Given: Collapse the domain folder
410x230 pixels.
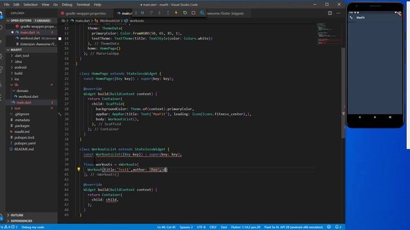Looking at the screenshot, I should click(x=22, y=91).
